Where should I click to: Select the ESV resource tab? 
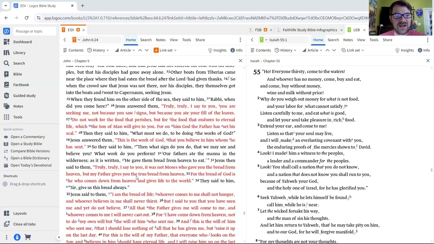click(71, 30)
